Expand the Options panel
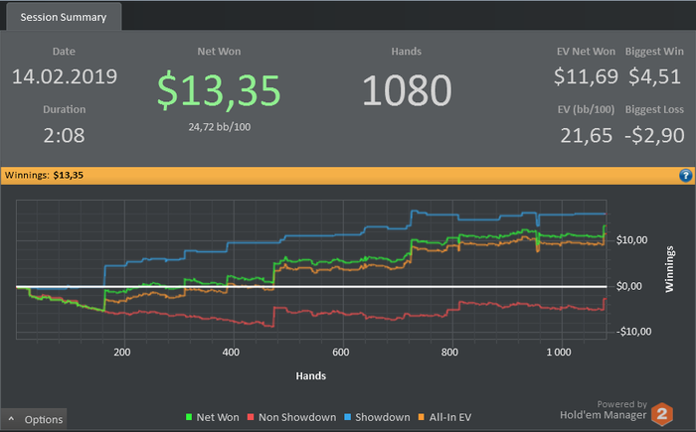This screenshot has width=696, height=432. pos(34,419)
